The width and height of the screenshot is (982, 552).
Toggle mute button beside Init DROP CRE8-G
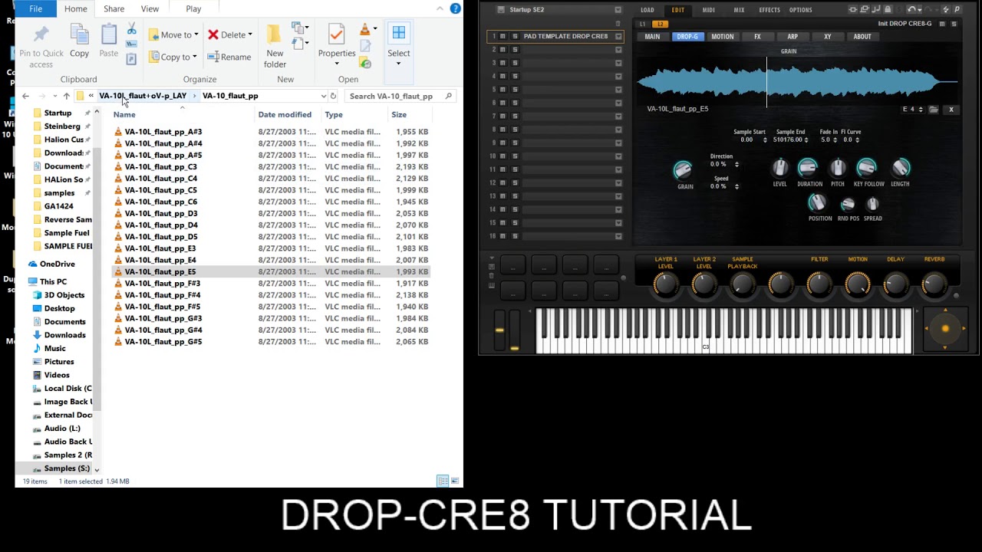(942, 24)
